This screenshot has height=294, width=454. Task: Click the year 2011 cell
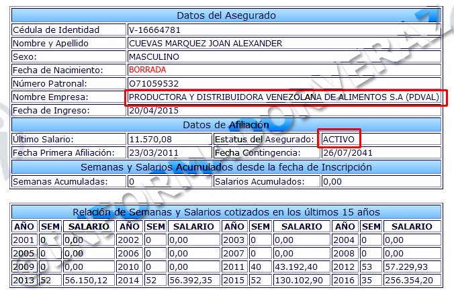(x=234, y=266)
